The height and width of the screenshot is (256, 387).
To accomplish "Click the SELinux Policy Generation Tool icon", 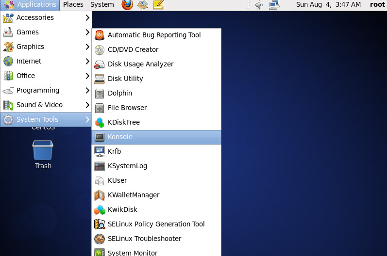I will tap(100, 224).
